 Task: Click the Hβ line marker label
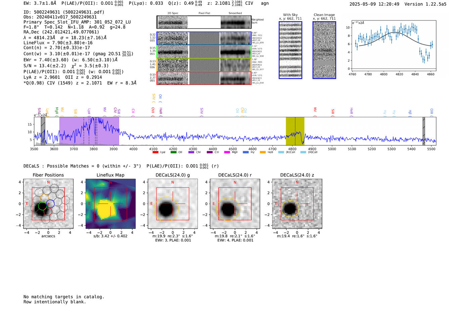pos(410,112)
